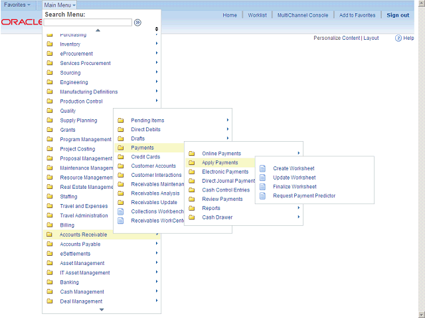Click the Home link
The height and width of the screenshot is (318, 425).
pyautogui.click(x=230, y=15)
